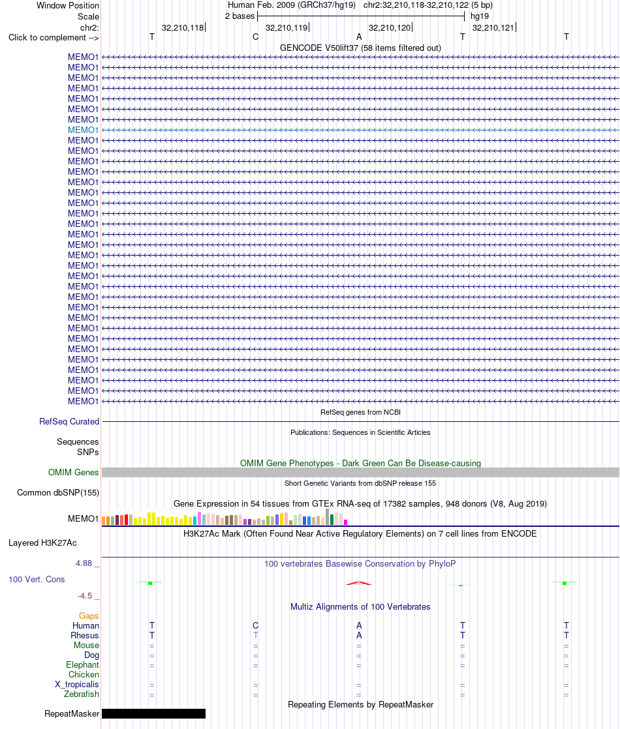Open the OMIM Genes track label

click(x=74, y=472)
